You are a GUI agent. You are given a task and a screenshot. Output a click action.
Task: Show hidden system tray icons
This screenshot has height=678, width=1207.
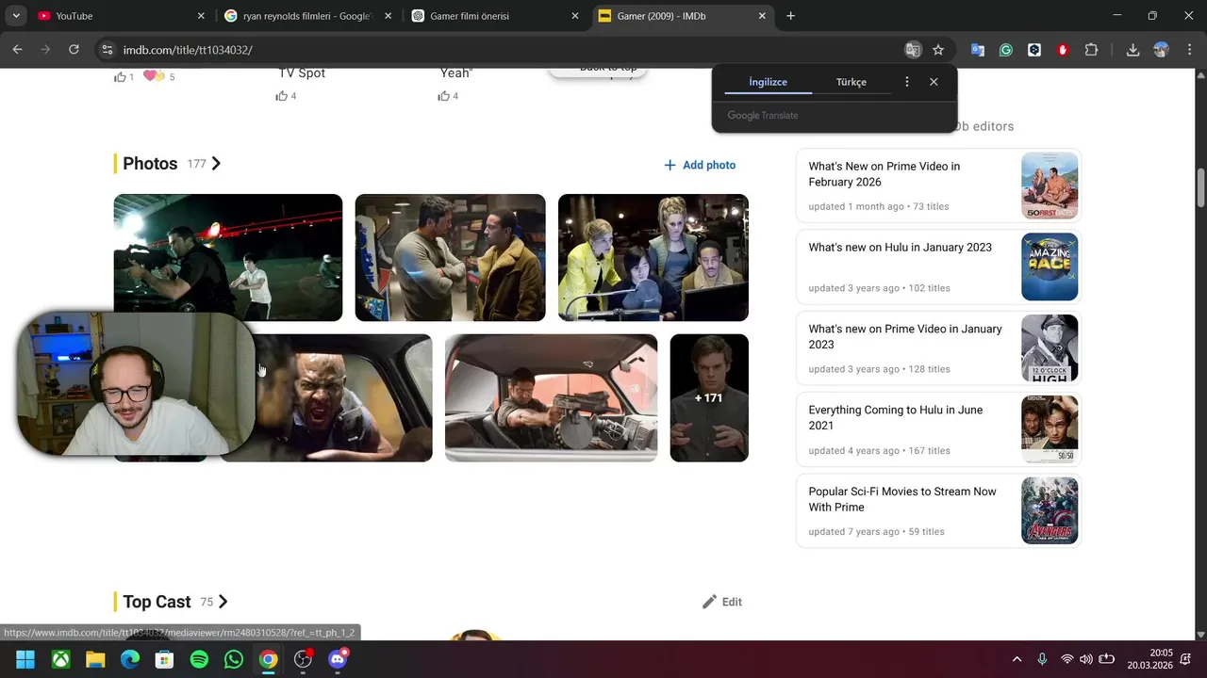1017,659
